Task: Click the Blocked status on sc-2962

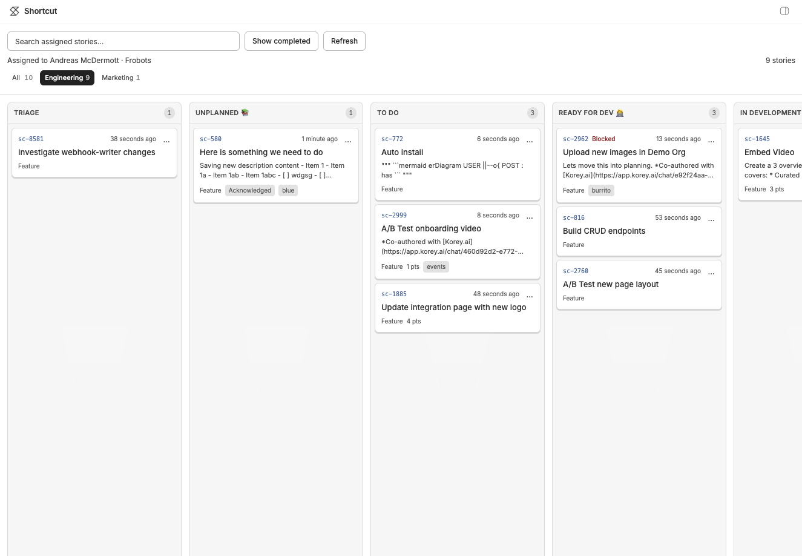Action: pos(603,139)
